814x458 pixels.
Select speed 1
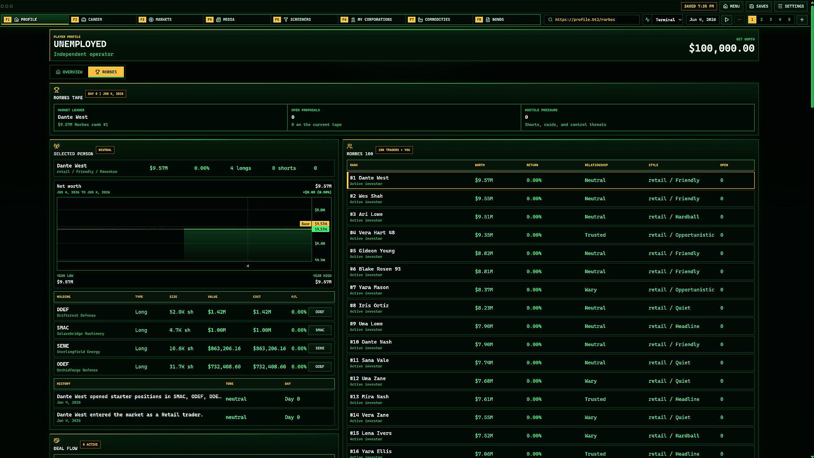tap(752, 20)
